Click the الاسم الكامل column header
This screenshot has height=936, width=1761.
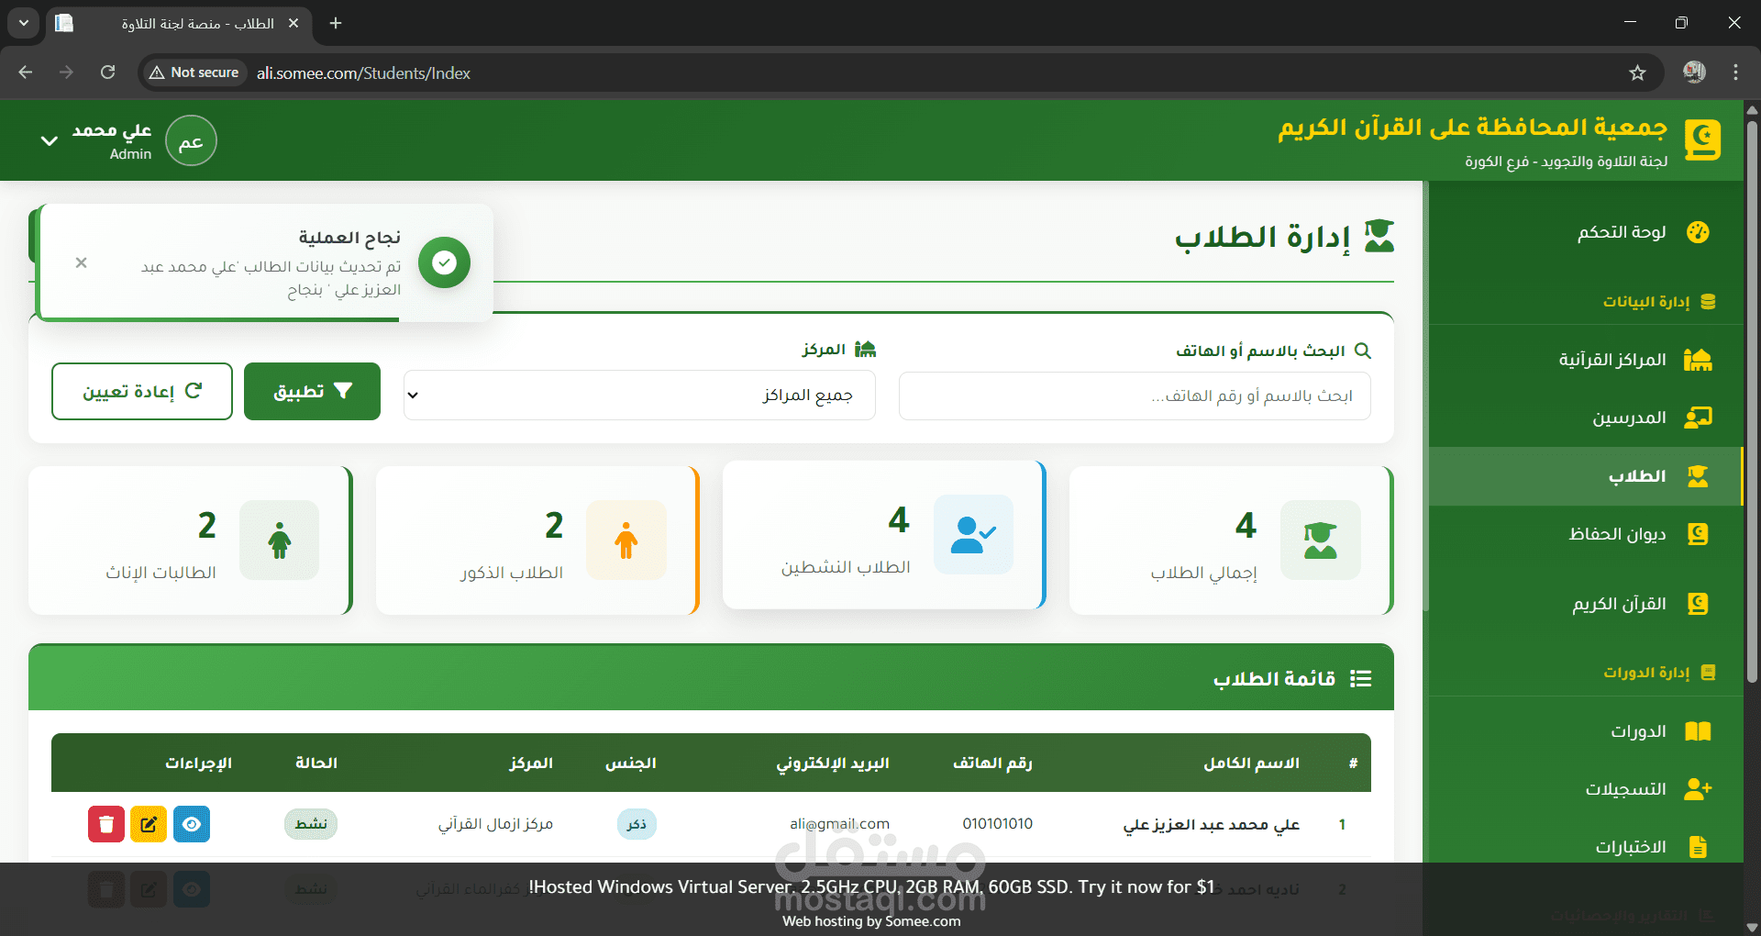pos(1251,763)
